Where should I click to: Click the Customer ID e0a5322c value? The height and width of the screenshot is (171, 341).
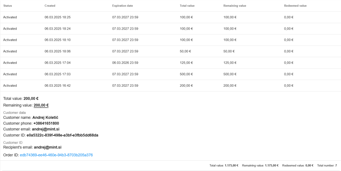click(62, 135)
